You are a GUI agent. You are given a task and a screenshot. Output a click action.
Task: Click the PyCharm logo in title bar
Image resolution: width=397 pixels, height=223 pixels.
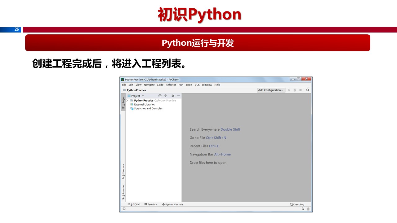pos(123,80)
